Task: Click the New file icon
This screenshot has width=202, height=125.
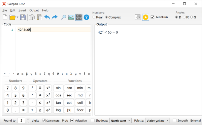Action: click(x=5, y=17)
